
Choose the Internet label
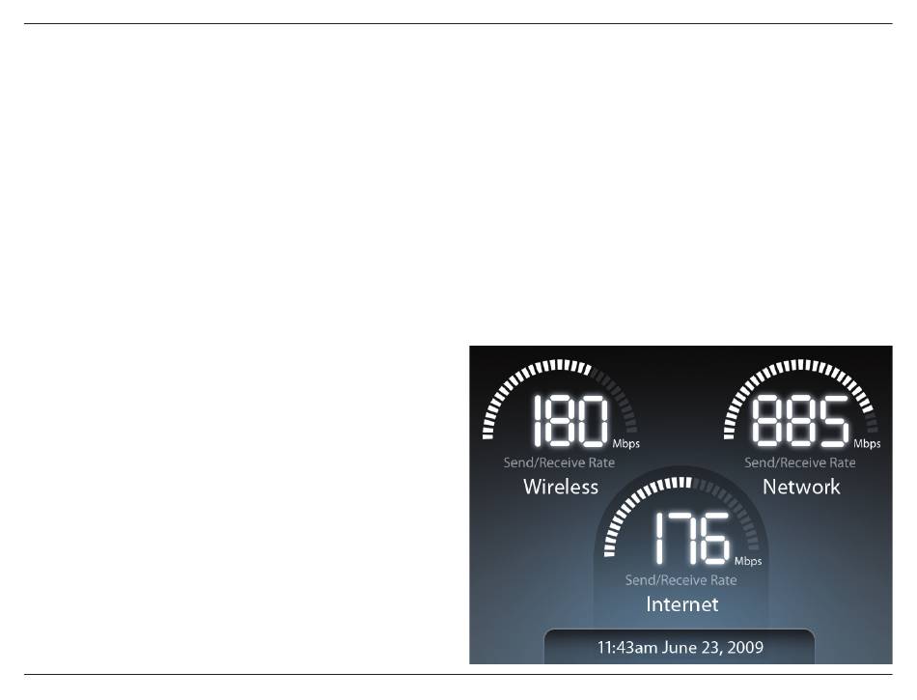[681, 604]
